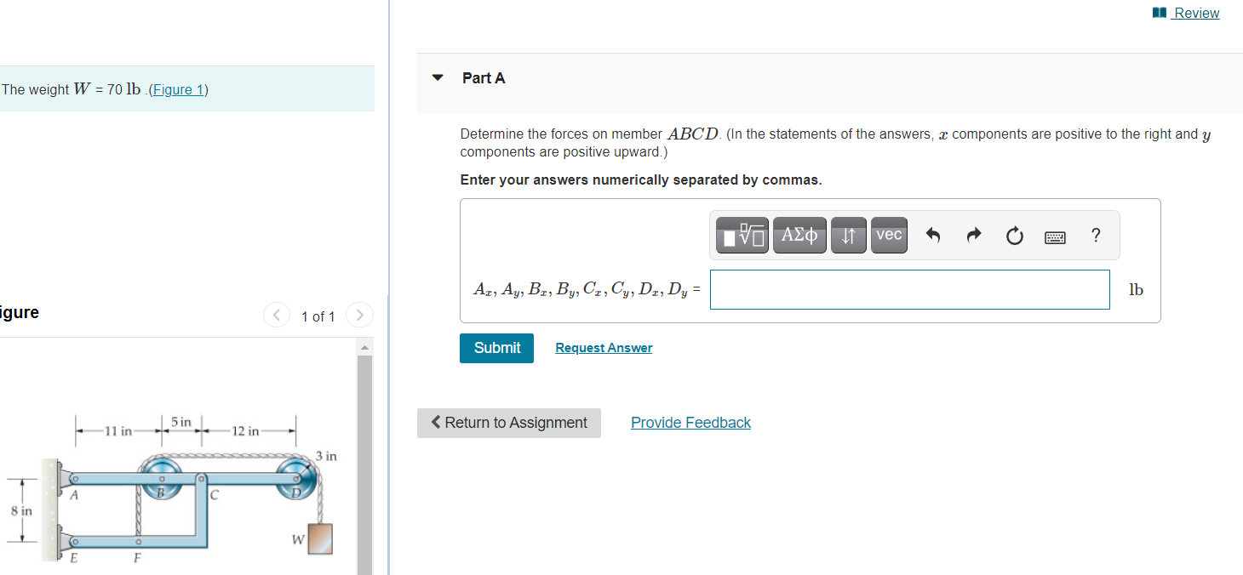The image size is (1243, 575).
Task: Click the Provide Feedback link
Action: (690, 423)
